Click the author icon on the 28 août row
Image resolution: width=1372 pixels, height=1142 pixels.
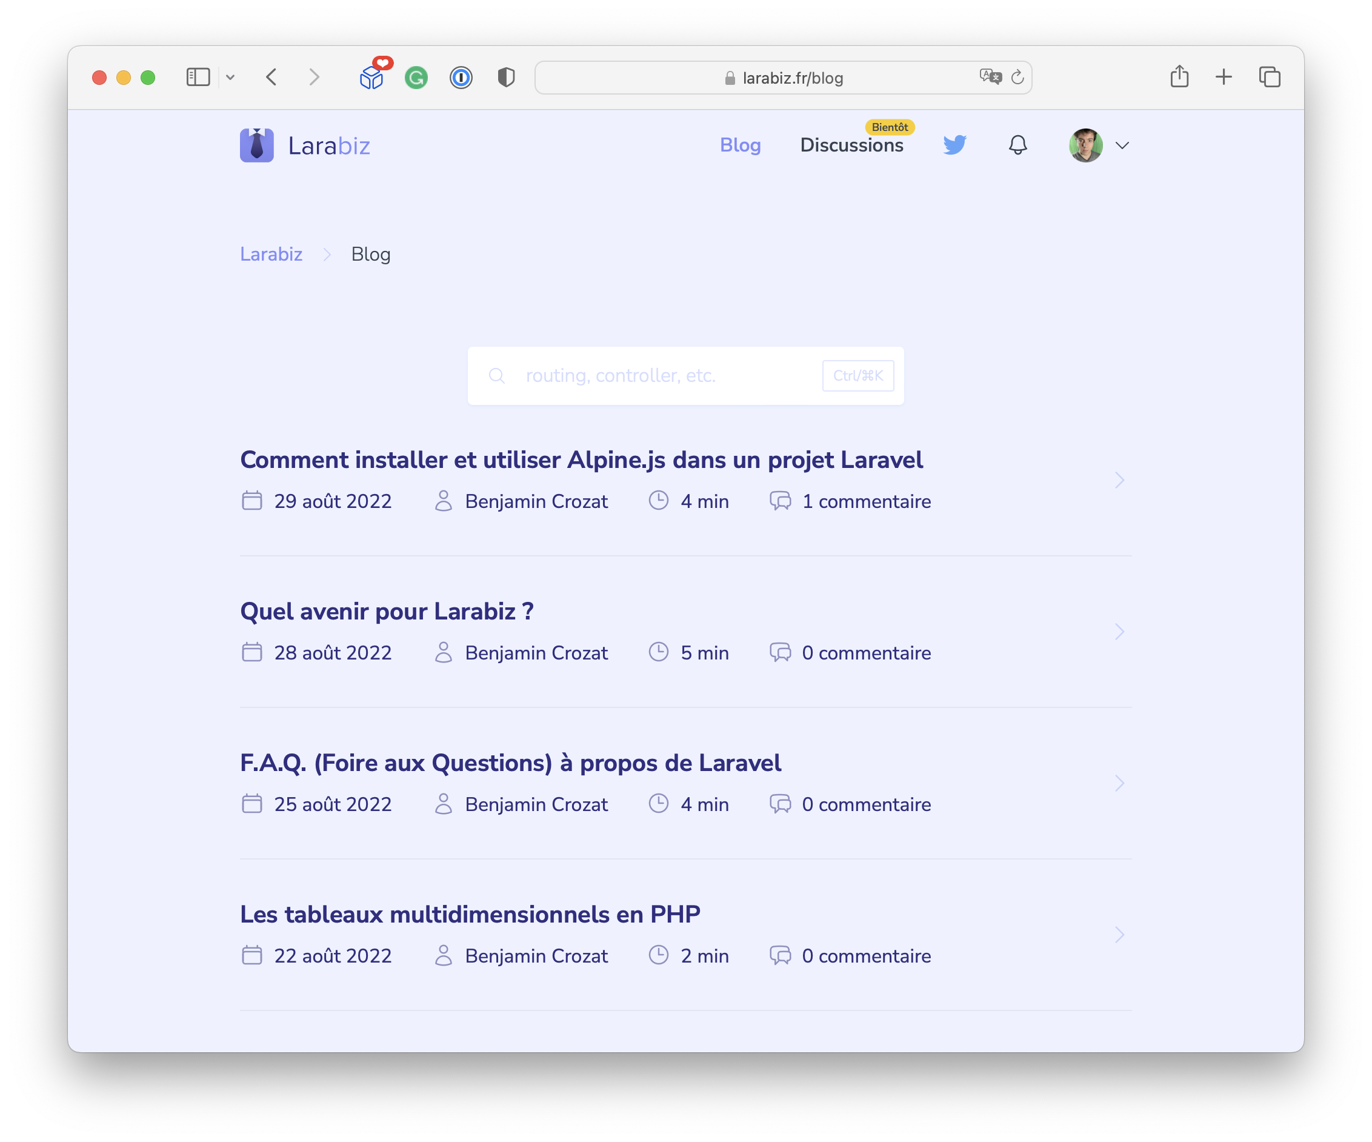pos(444,652)
